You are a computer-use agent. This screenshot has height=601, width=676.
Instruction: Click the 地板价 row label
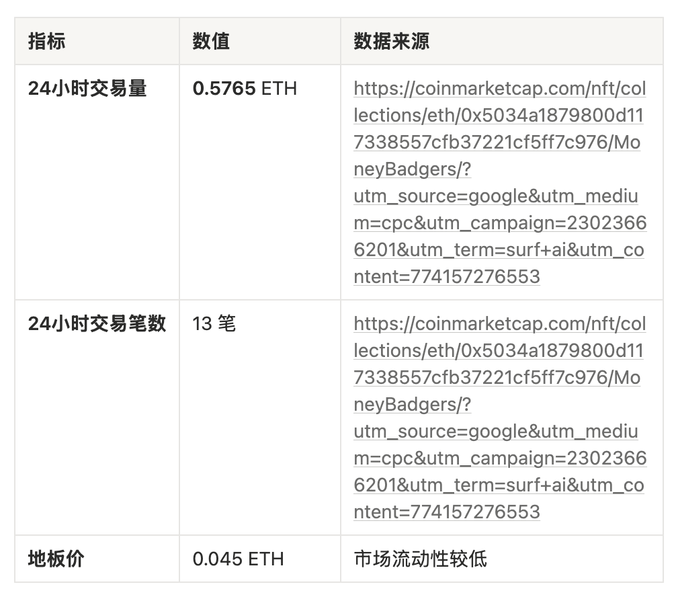coord(56,559)
